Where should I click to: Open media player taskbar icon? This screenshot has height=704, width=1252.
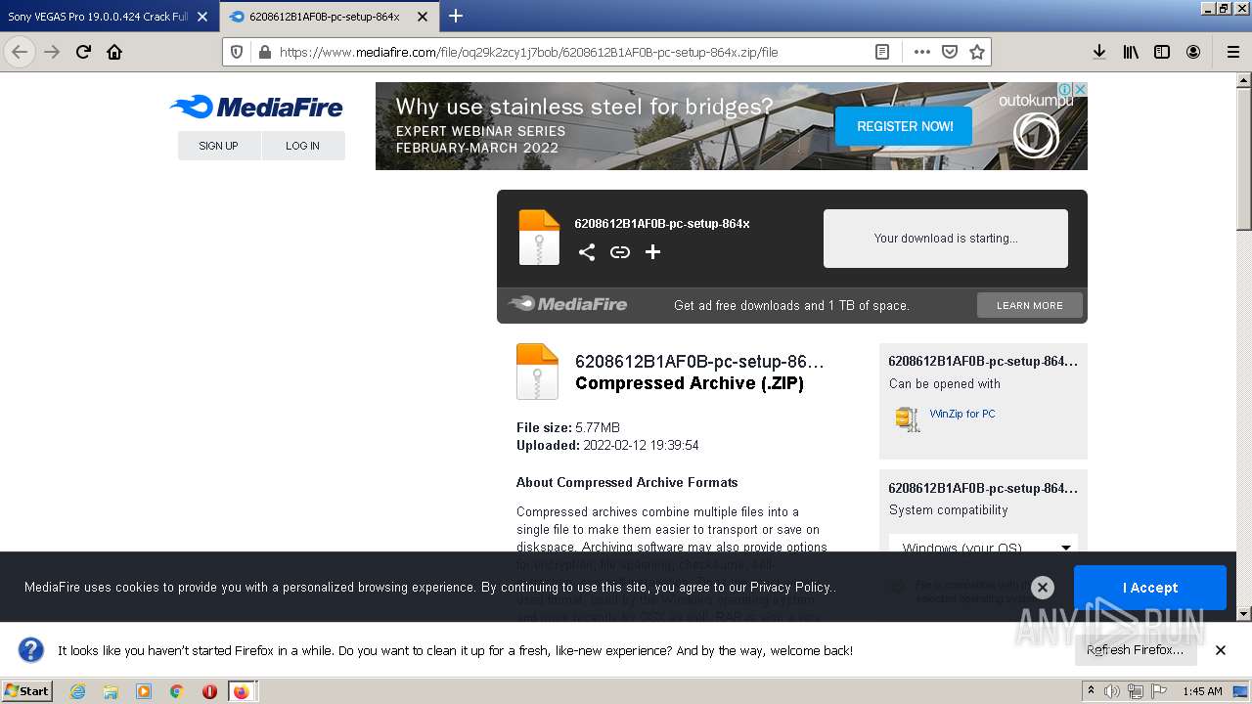(144, 691)
